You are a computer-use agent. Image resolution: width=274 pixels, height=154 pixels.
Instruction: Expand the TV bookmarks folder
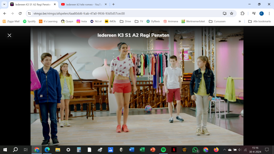(x=139, y=21)
